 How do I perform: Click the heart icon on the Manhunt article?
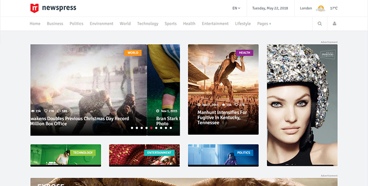tap(237, 105)
